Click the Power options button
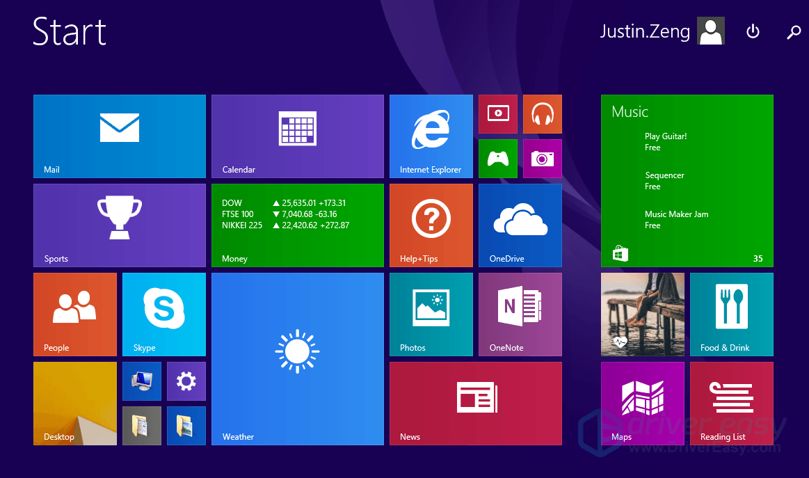This screenshot has width=809, height=478. [x=753, y=31]
